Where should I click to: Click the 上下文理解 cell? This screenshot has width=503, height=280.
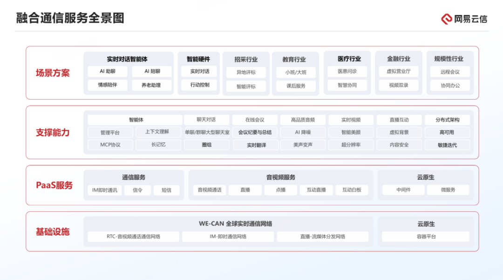coord(157,132)
